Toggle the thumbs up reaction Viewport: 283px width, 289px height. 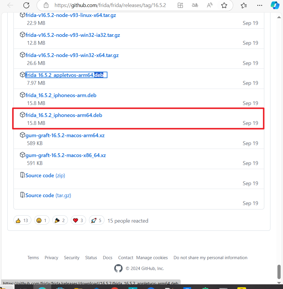[x=22, y=220]
